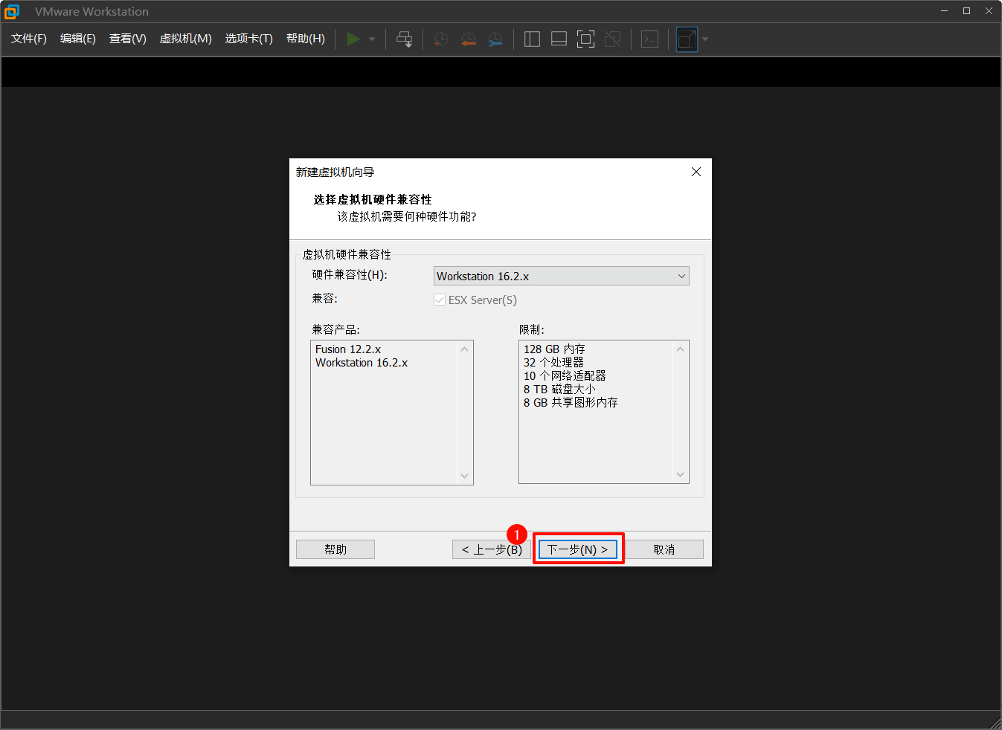Select Fusion 12.2.x in compatible products list

pyautogui.click(x=348, y=349)
